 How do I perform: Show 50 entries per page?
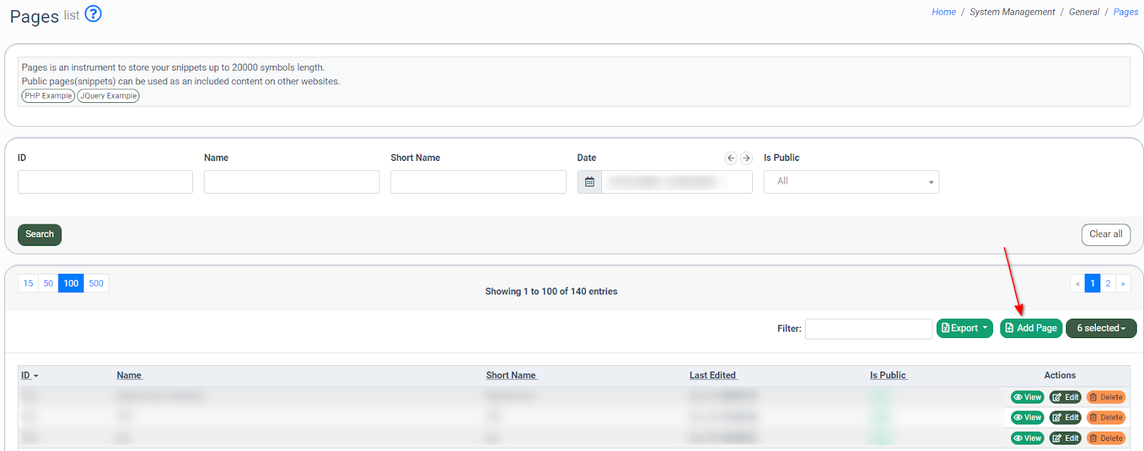coord(48,284)
